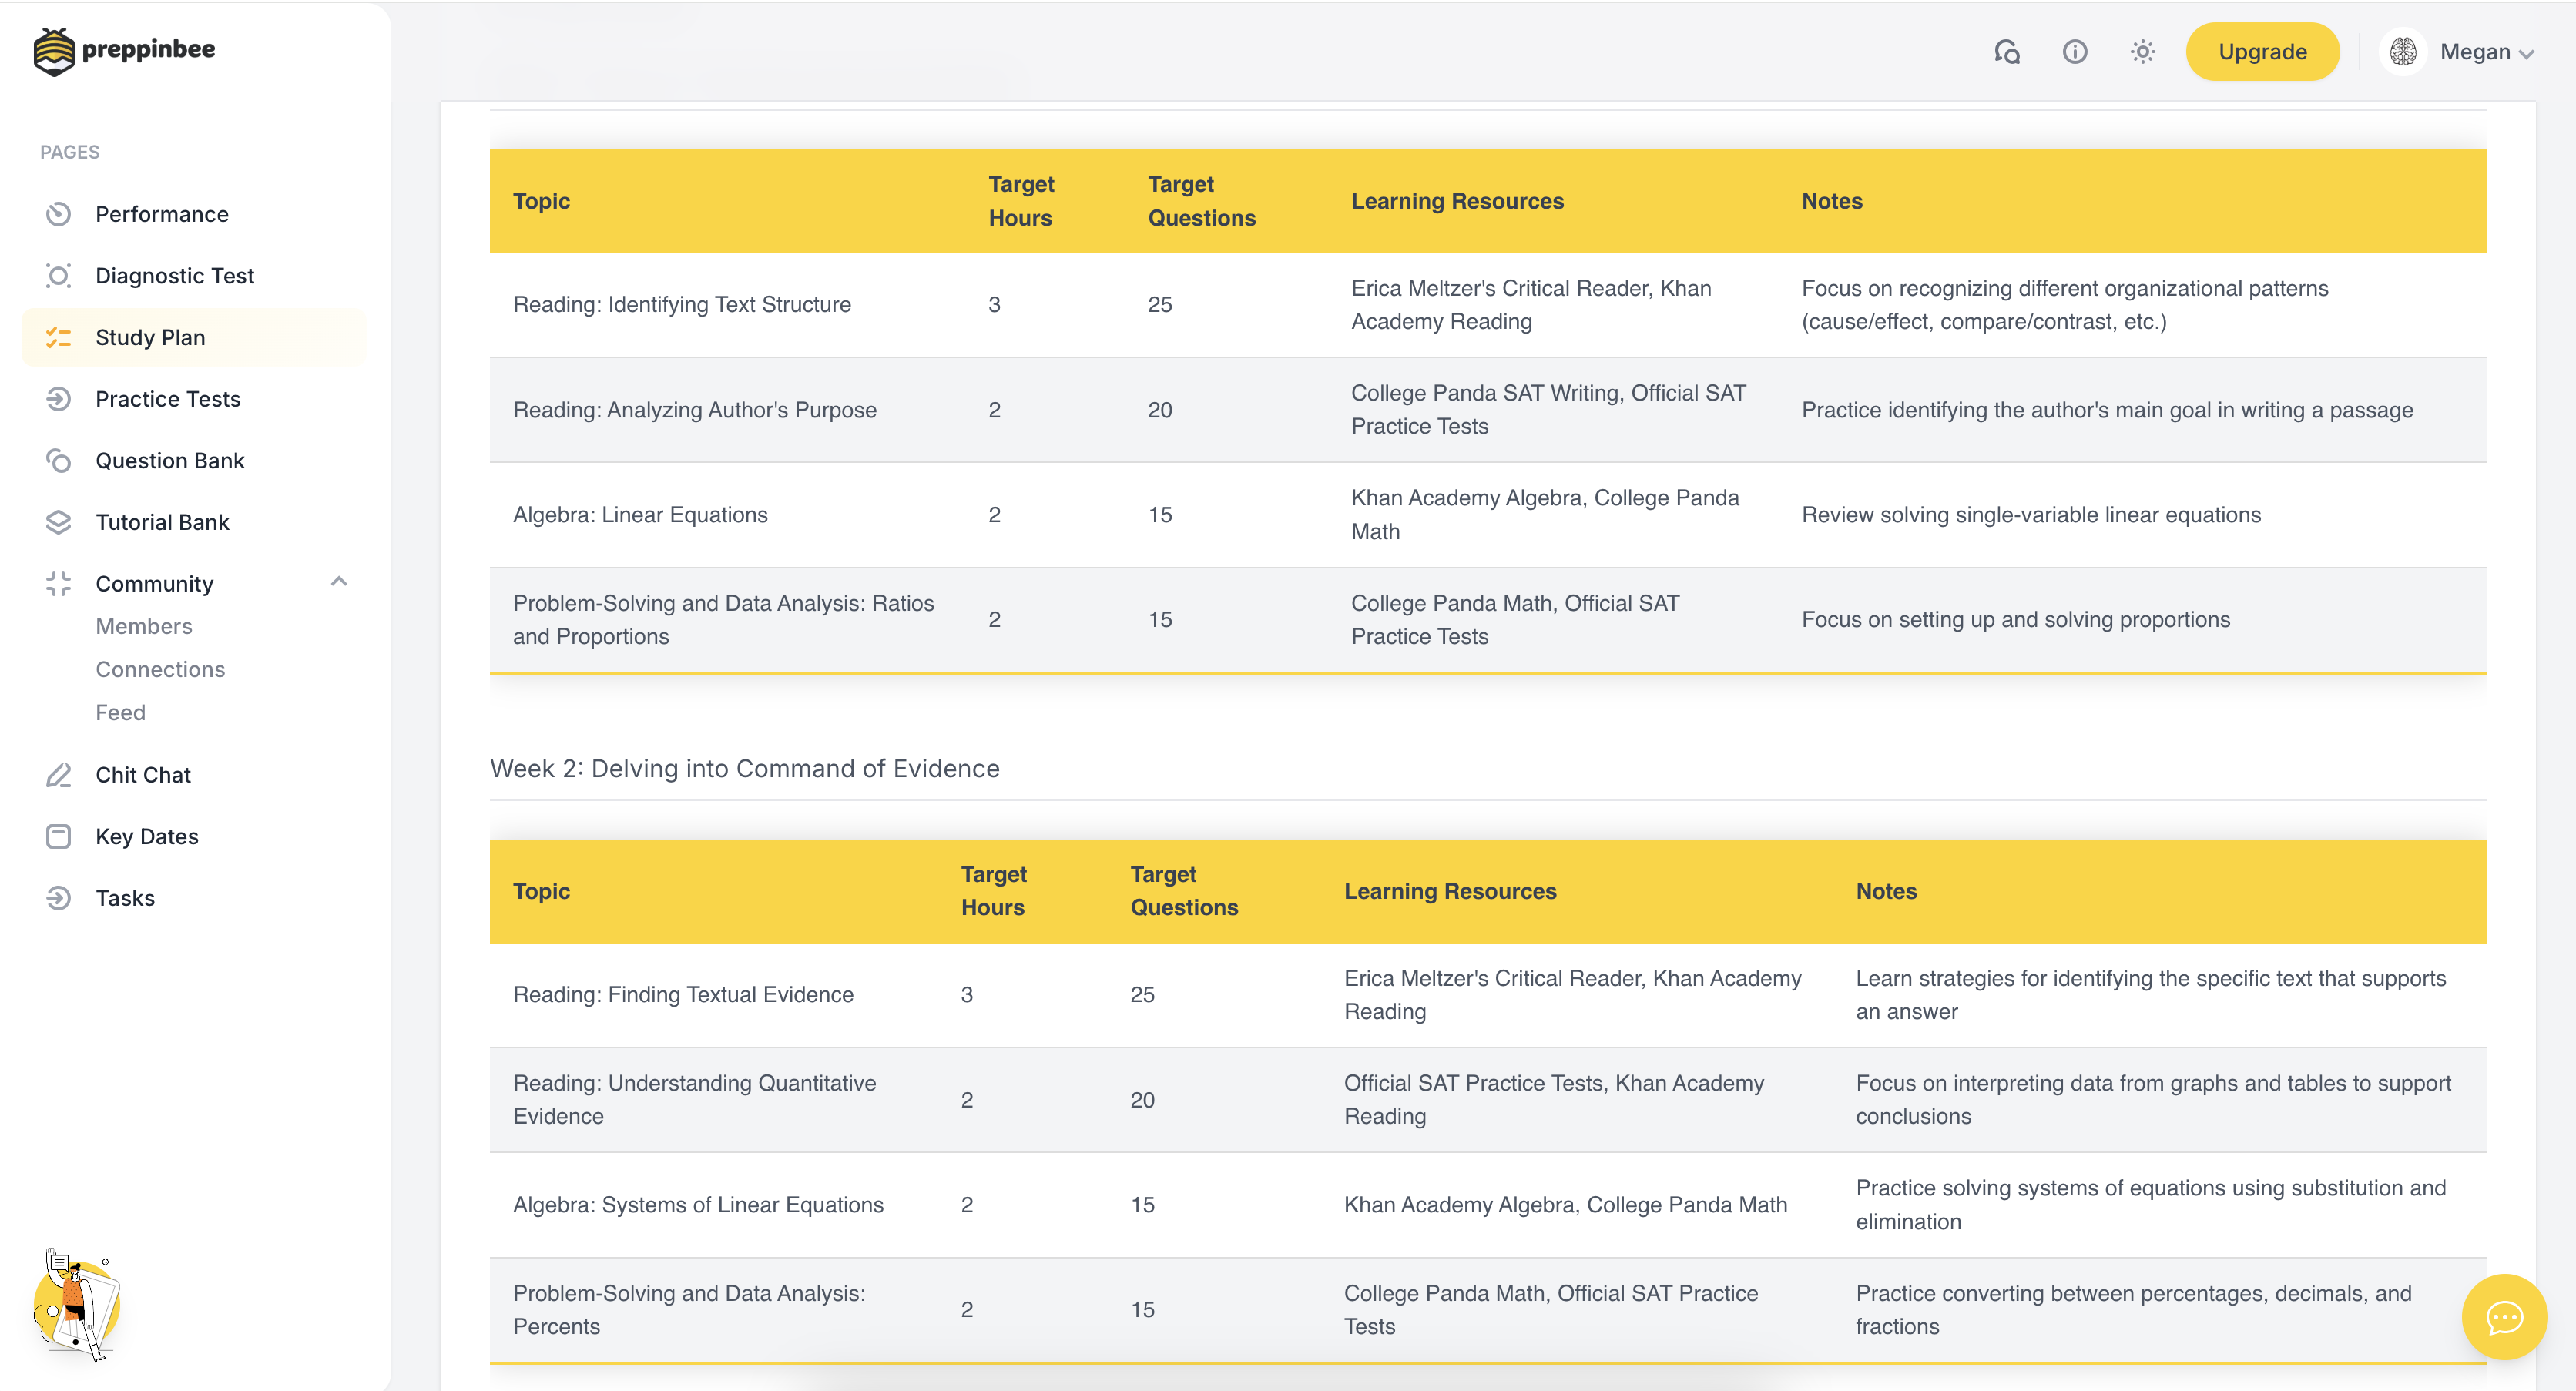
Task: Click the Tutorial Bank layers icon
Action: point(58,522)
